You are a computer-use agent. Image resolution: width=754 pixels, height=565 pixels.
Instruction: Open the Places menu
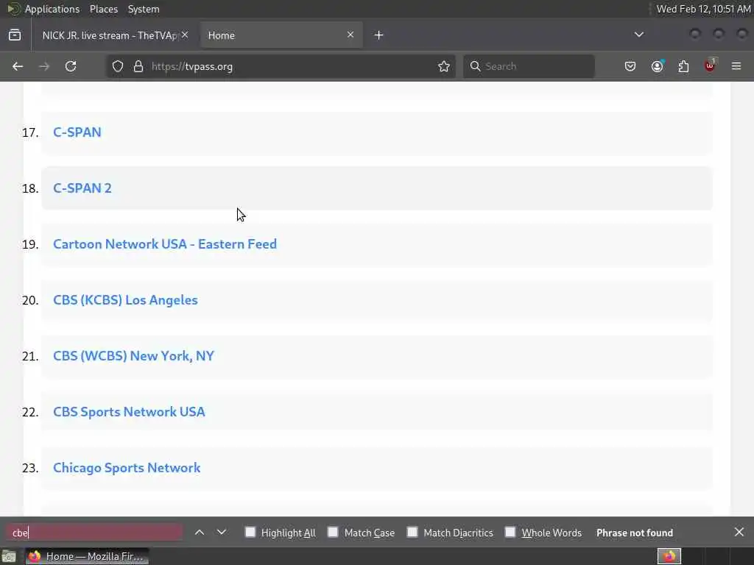click(x=104, y=9)
